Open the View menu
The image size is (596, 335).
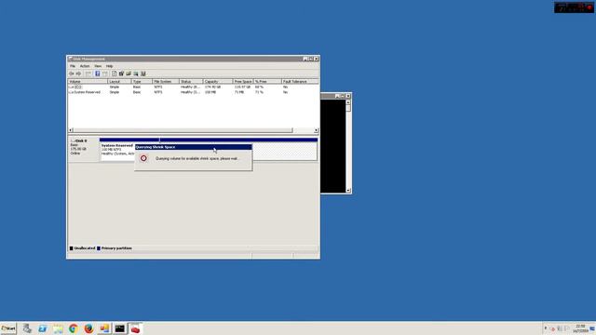98,66
